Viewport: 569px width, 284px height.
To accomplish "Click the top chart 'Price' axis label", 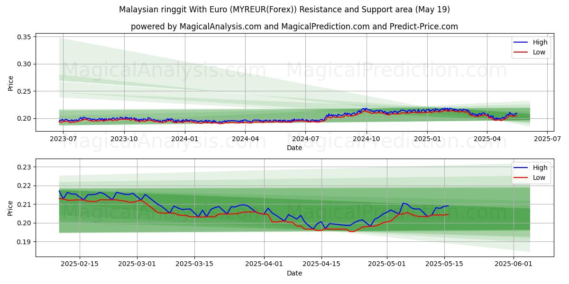I will 10,83.
